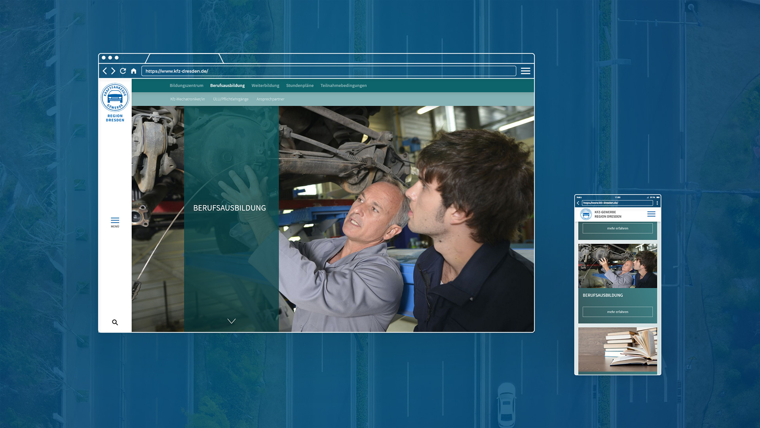The height and width of the screenshot is (428, 760).
Task: Click the Kraftfahrzeug Gewerbe logo in sidebar
Action: (115, 97)
